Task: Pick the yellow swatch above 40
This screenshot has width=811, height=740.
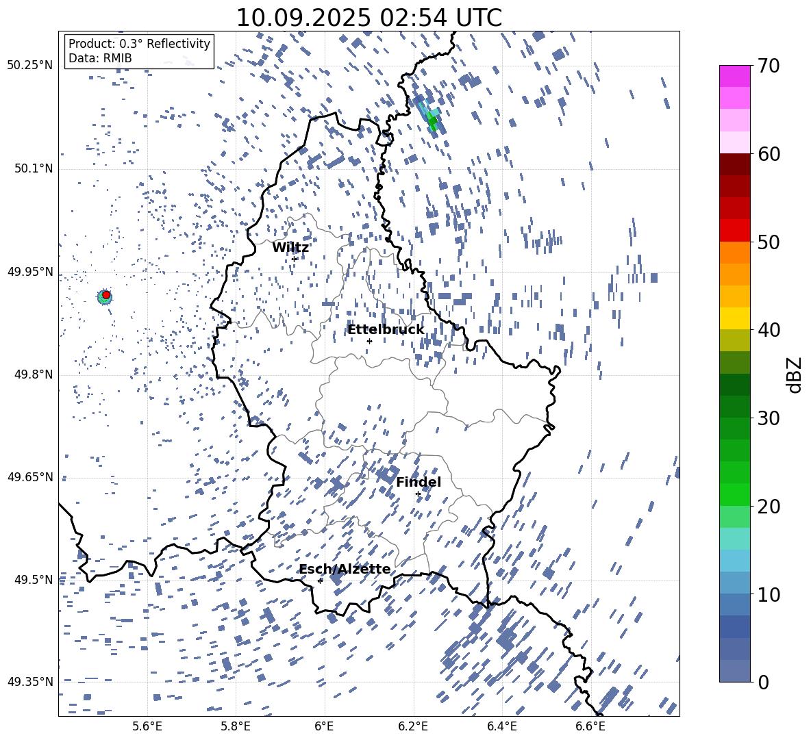Action: pyautogui.click(x=734, y=318)
